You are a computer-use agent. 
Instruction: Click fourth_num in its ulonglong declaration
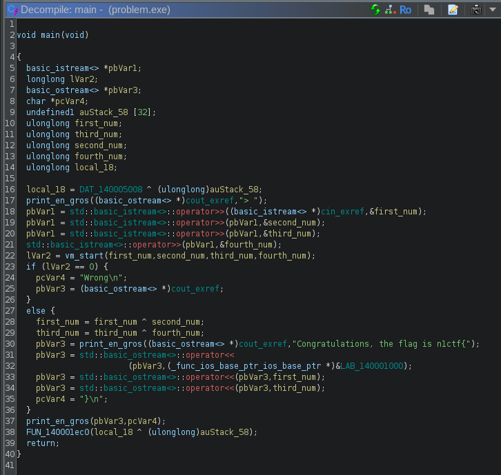point(99,156)
